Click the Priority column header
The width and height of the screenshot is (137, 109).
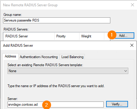click(x=67, y=36)
